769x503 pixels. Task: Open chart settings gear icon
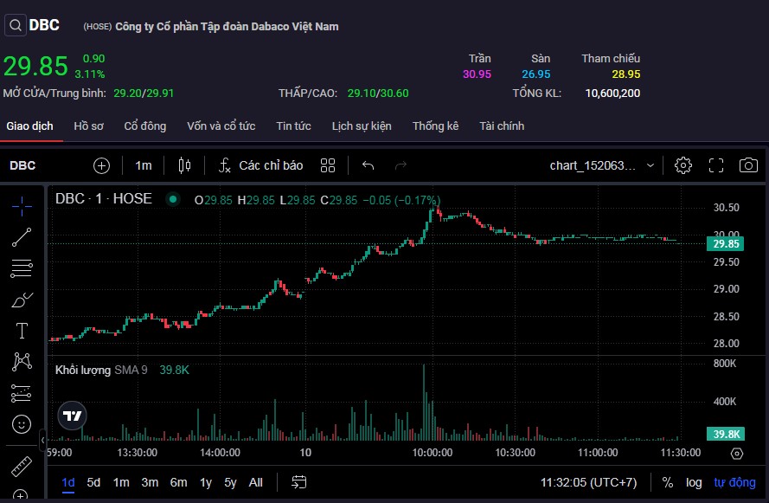pyautogui.click(x=683, y=165)
